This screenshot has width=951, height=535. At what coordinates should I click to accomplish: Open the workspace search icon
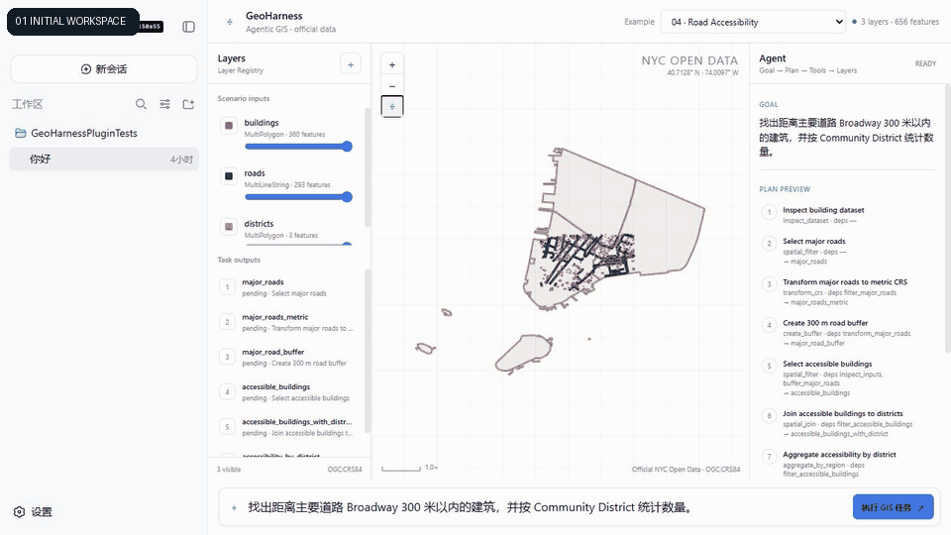(x=141, y=104)
